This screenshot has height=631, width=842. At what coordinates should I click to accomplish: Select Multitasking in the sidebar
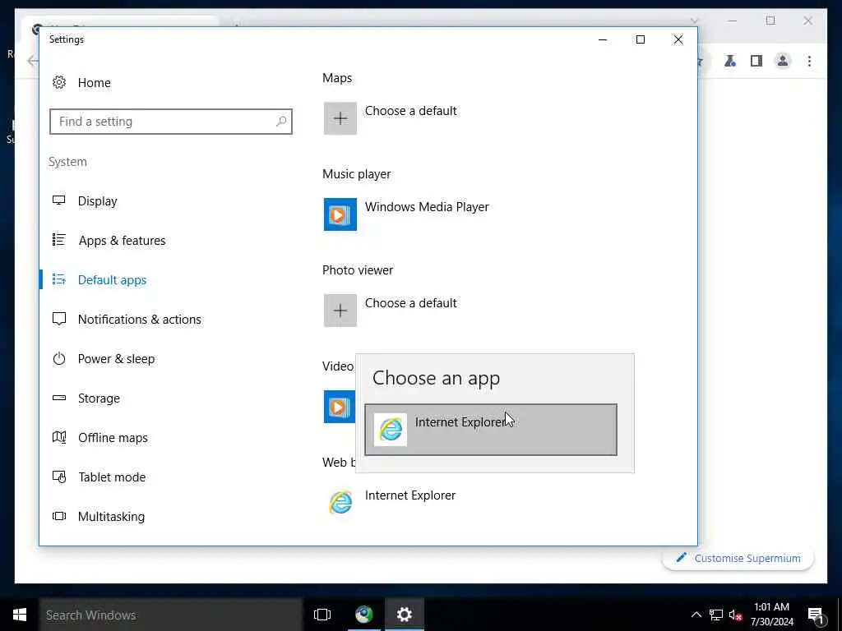pyautogui.click(x=111, y=516)
